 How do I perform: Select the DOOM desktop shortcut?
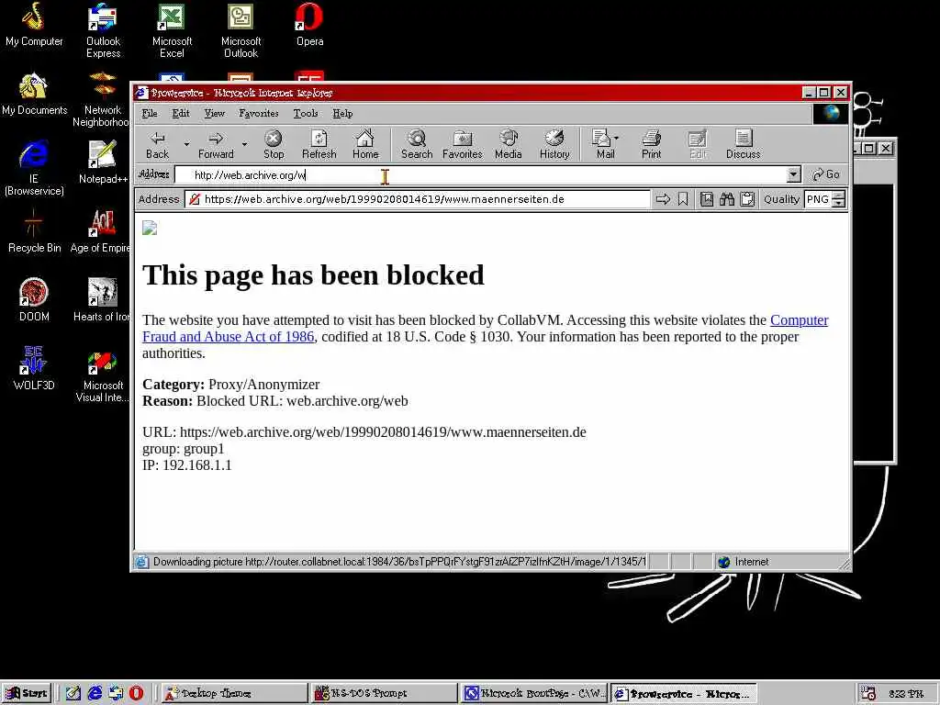tap(34, 300)
